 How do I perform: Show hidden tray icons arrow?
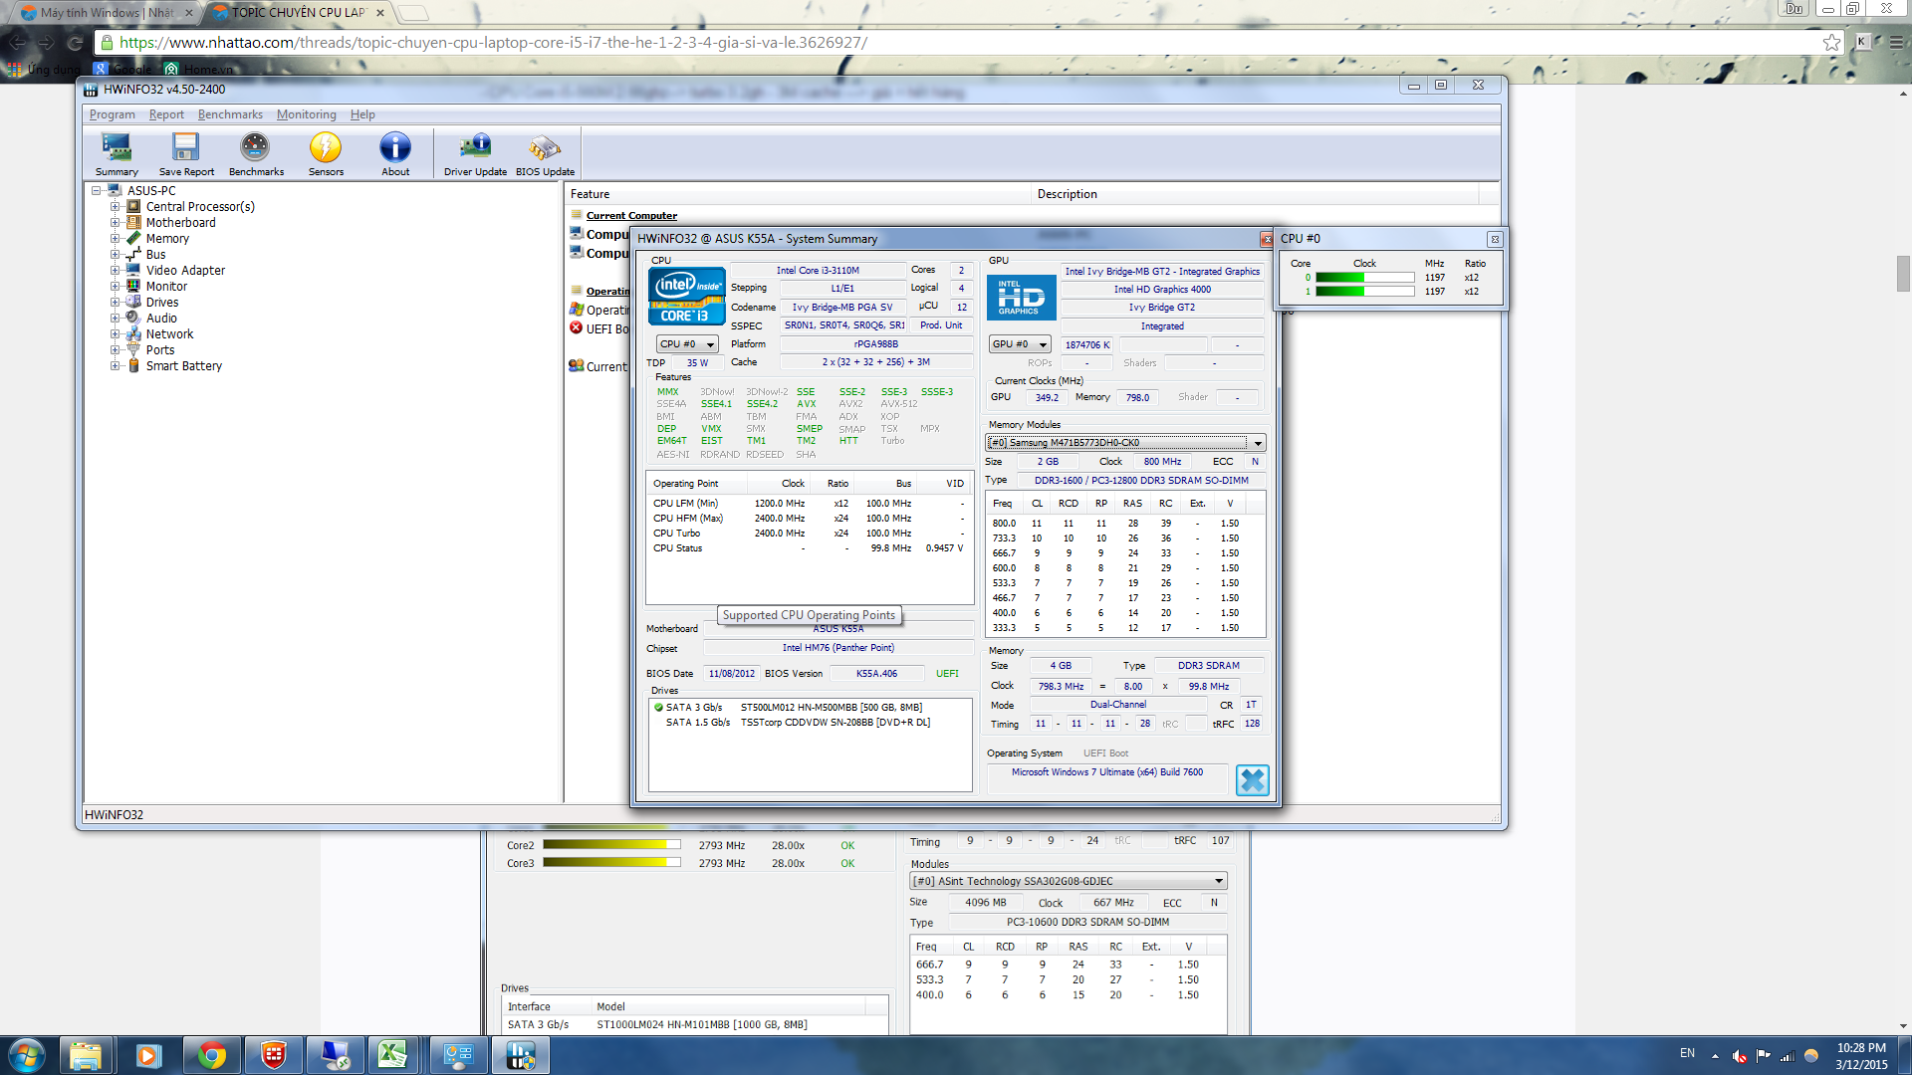tap(1715, 1056)
